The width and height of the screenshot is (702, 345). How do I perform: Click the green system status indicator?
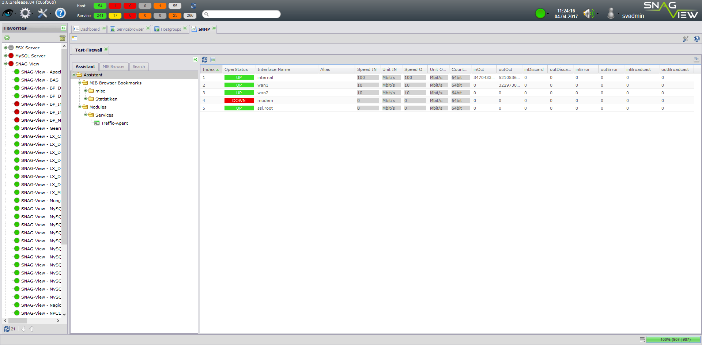(x=540, y=14)
